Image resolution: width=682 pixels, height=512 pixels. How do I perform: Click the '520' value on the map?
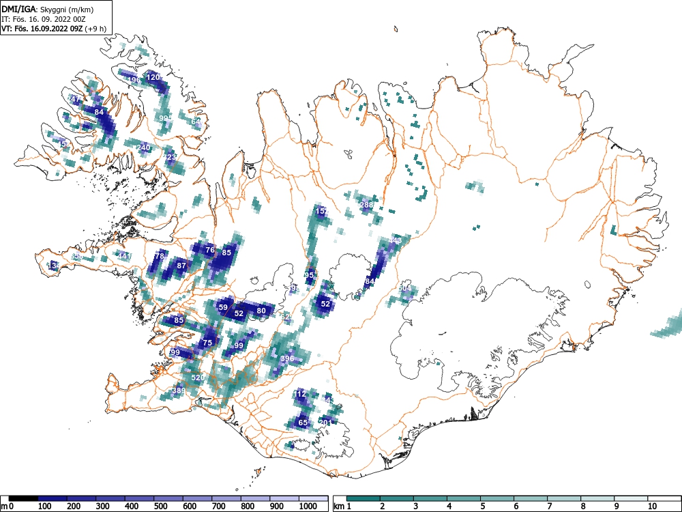click(x=198, y=378)
